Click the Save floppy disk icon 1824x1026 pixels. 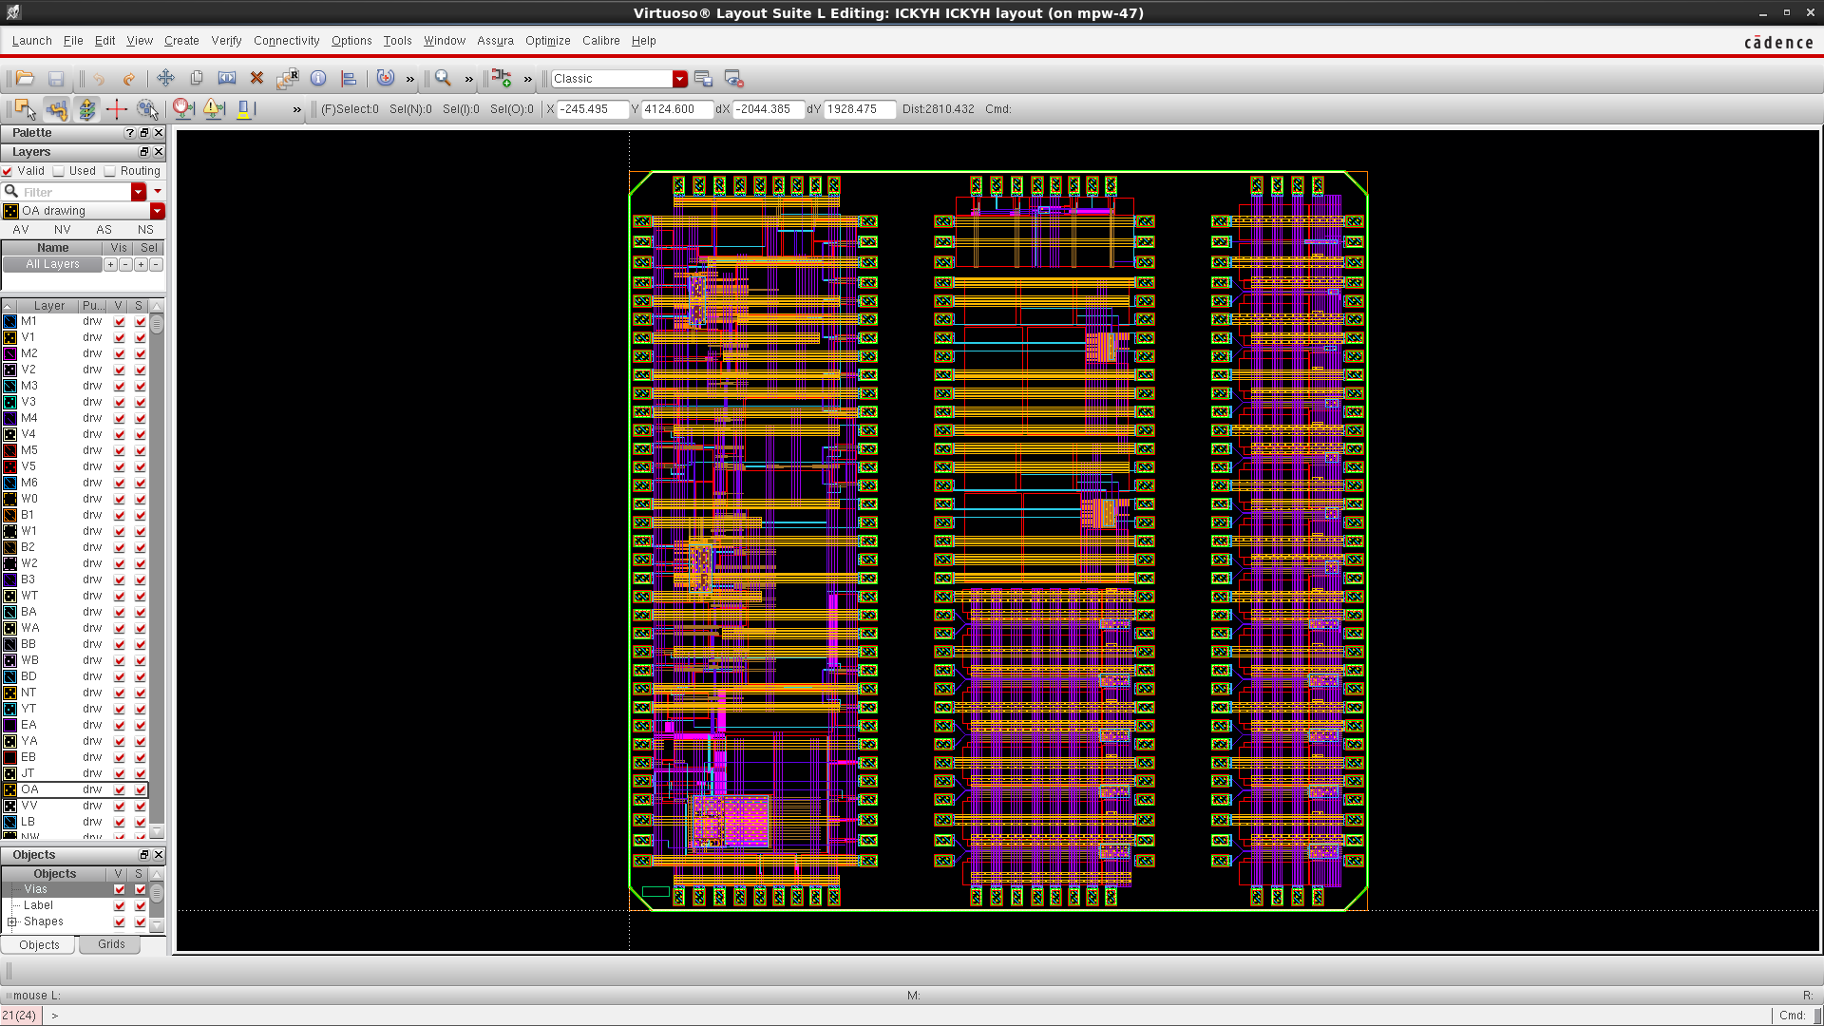click(x=56, y=79)
